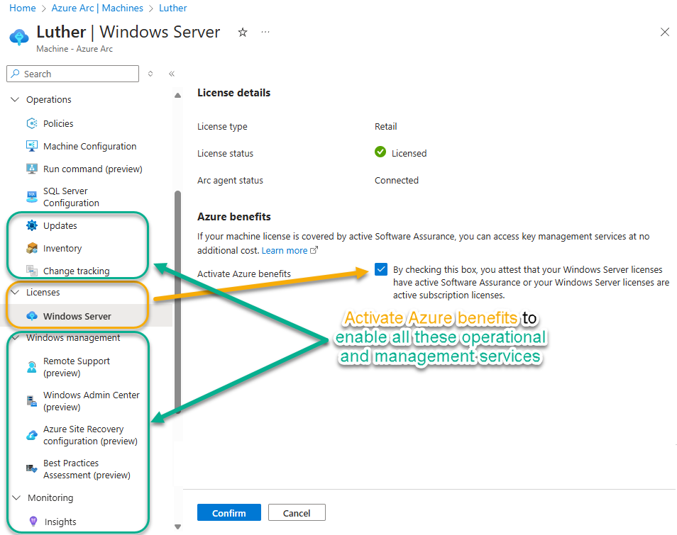This screenshot has height=535, width=677.
Task: Click the Confirm button
Action: tap(229, 513)
